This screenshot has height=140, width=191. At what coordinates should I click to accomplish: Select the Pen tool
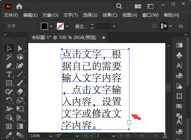pos(9,65)
